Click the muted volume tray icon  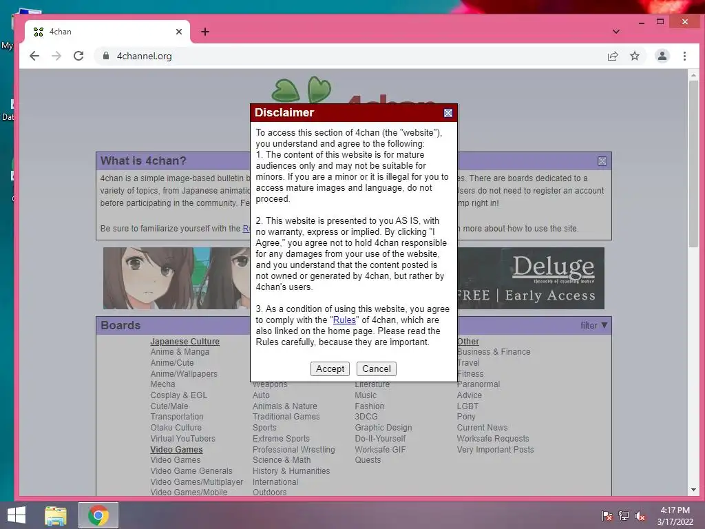(x=640, y=516)
